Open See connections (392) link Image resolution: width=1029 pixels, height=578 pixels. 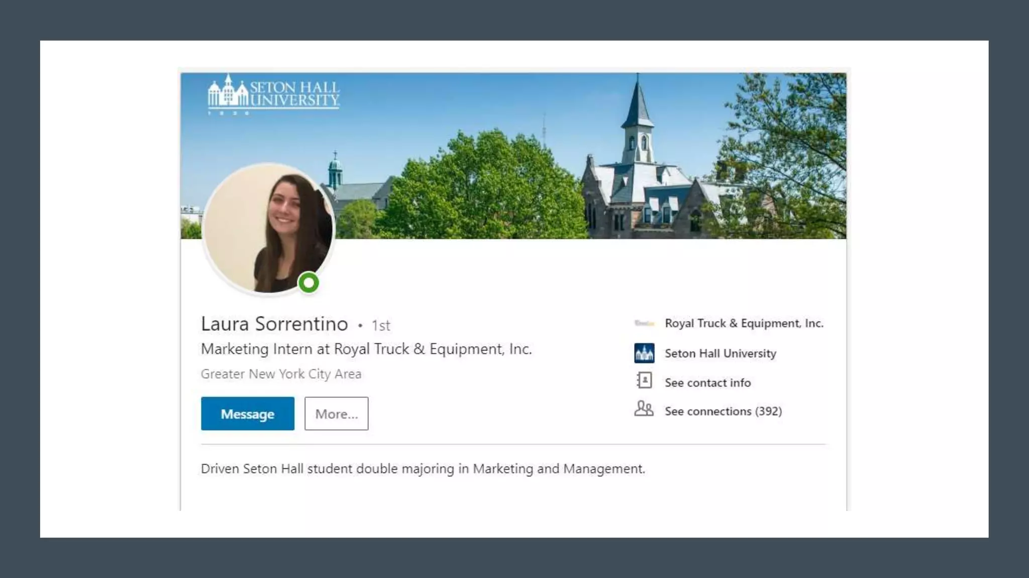723,411
